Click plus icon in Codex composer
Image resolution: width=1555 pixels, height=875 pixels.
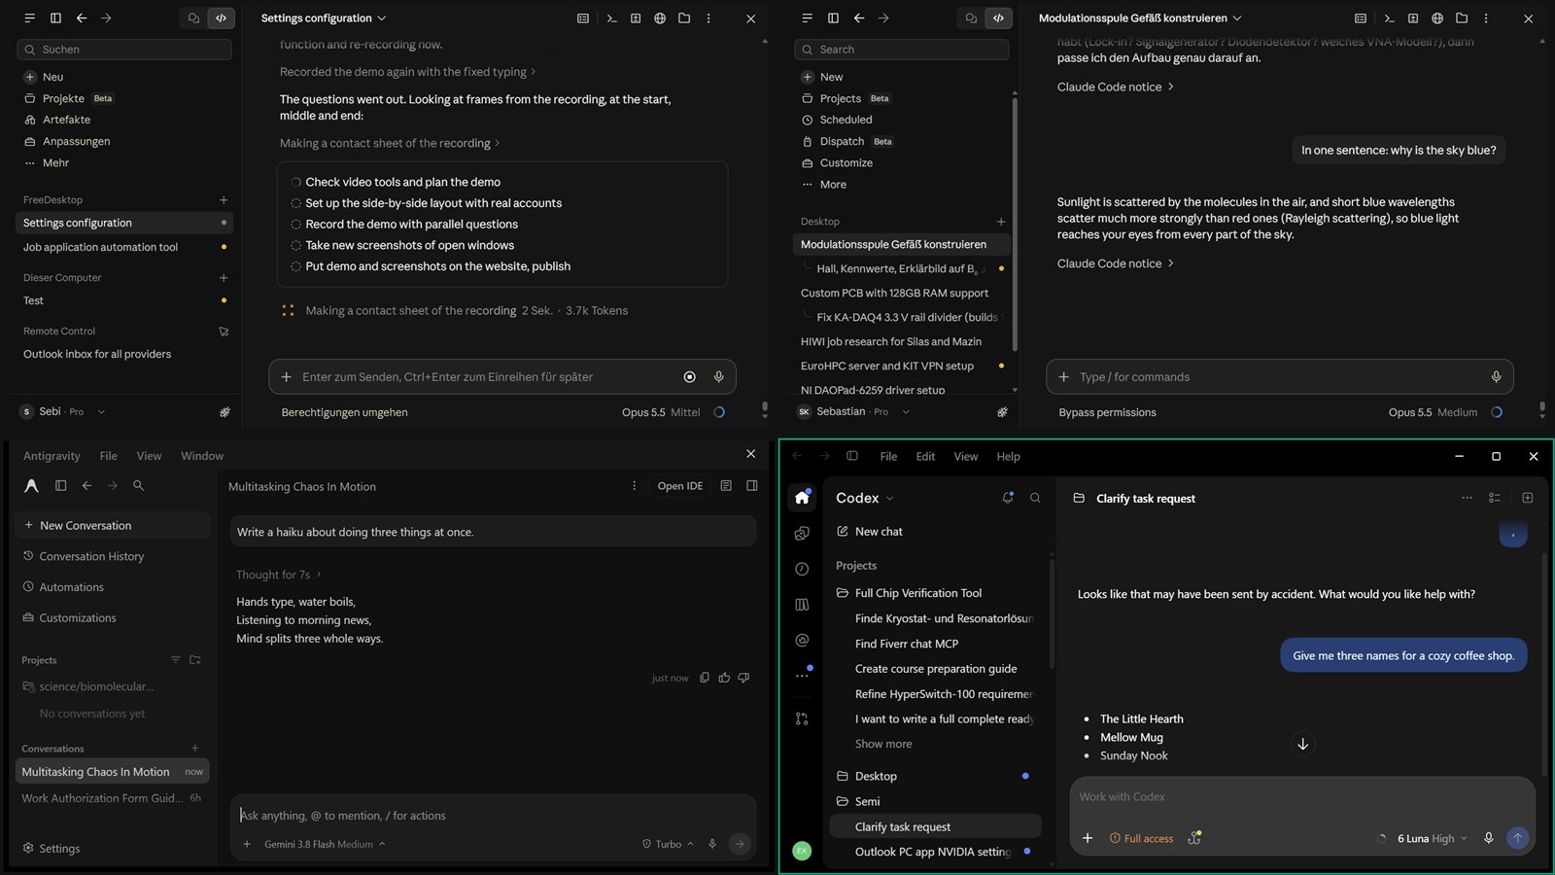pos(1088,838)
